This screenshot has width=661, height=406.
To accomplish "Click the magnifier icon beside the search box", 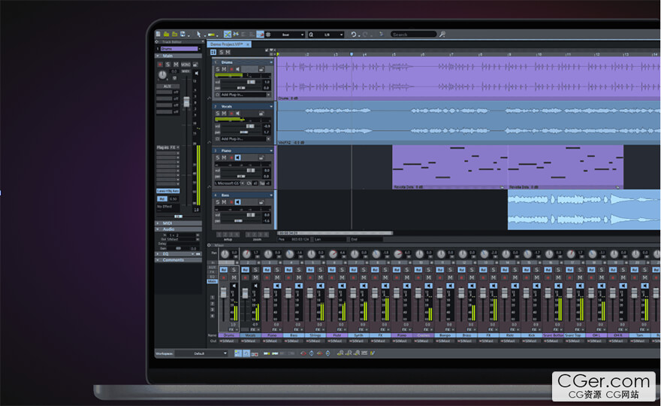I will pos(442,35).
